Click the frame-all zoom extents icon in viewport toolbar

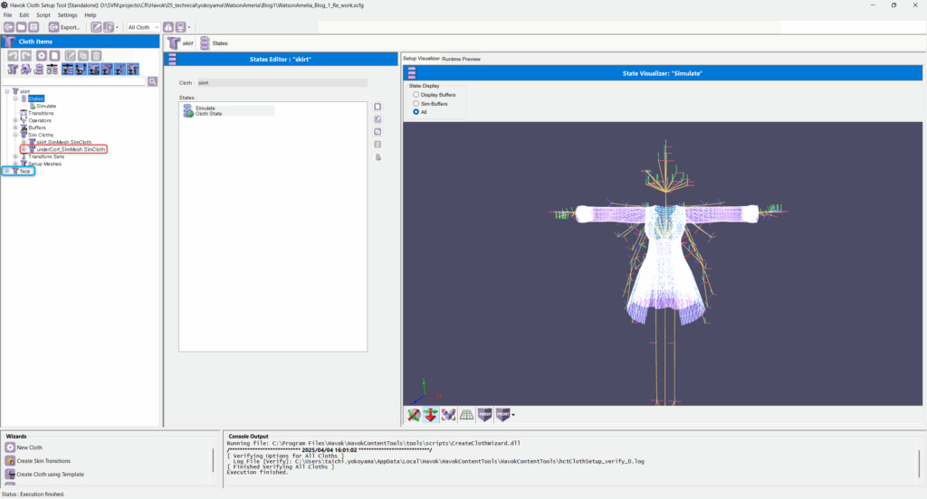[x=449, y=415]
